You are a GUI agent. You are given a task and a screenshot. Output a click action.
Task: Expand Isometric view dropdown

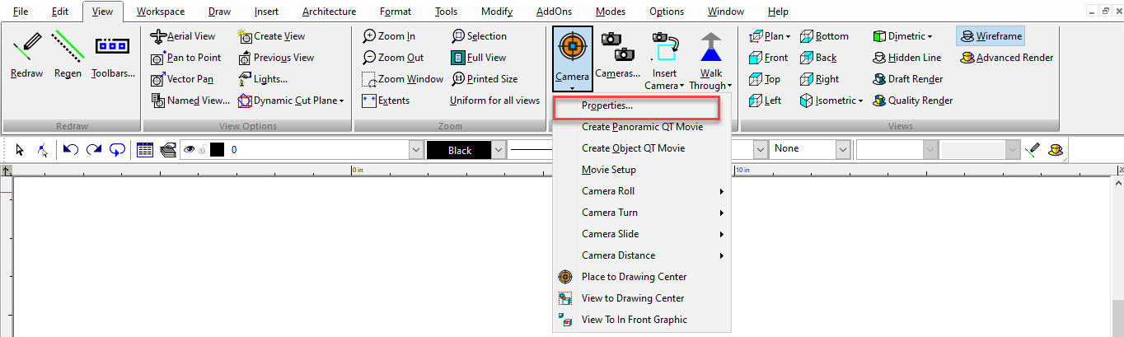pyautogui.click(x=859, y=101)
